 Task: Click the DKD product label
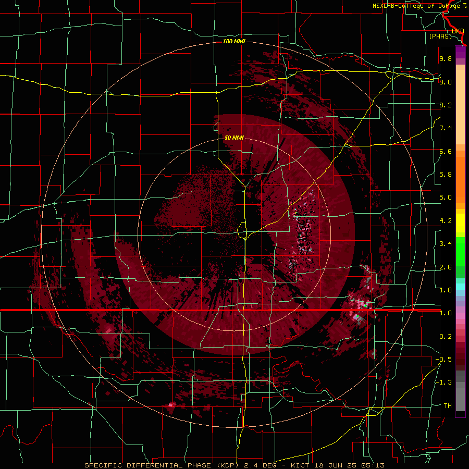click(x=458, y=31)
